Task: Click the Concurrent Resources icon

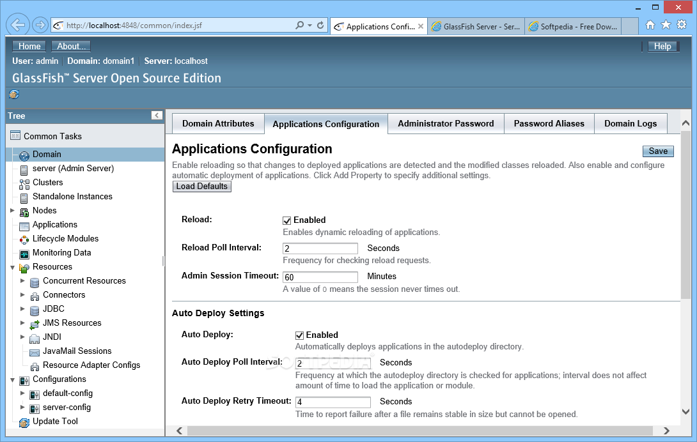Action: click(35, 282)
